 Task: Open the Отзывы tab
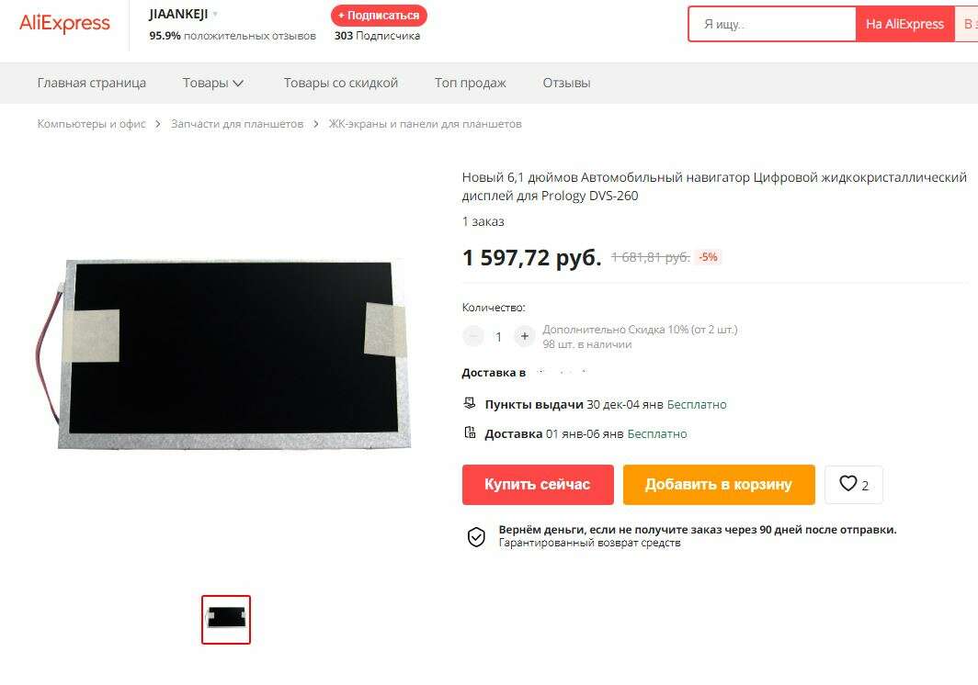pos(566,83)
